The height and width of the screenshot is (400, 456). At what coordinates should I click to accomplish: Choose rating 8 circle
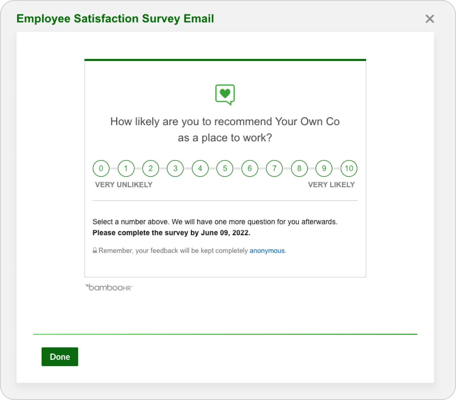click(299, 168)
